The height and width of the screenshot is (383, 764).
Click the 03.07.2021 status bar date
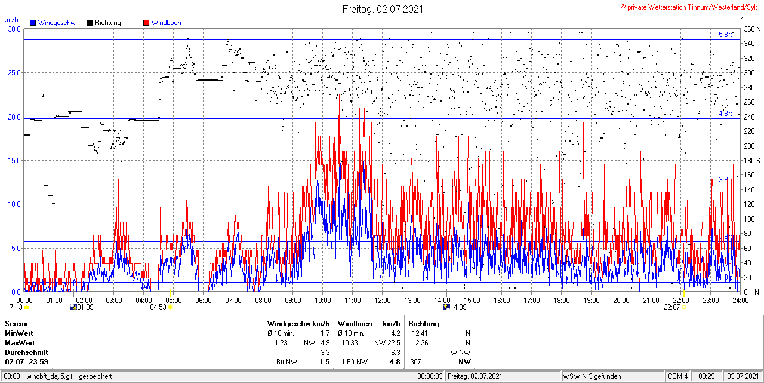tap(743, 376)
